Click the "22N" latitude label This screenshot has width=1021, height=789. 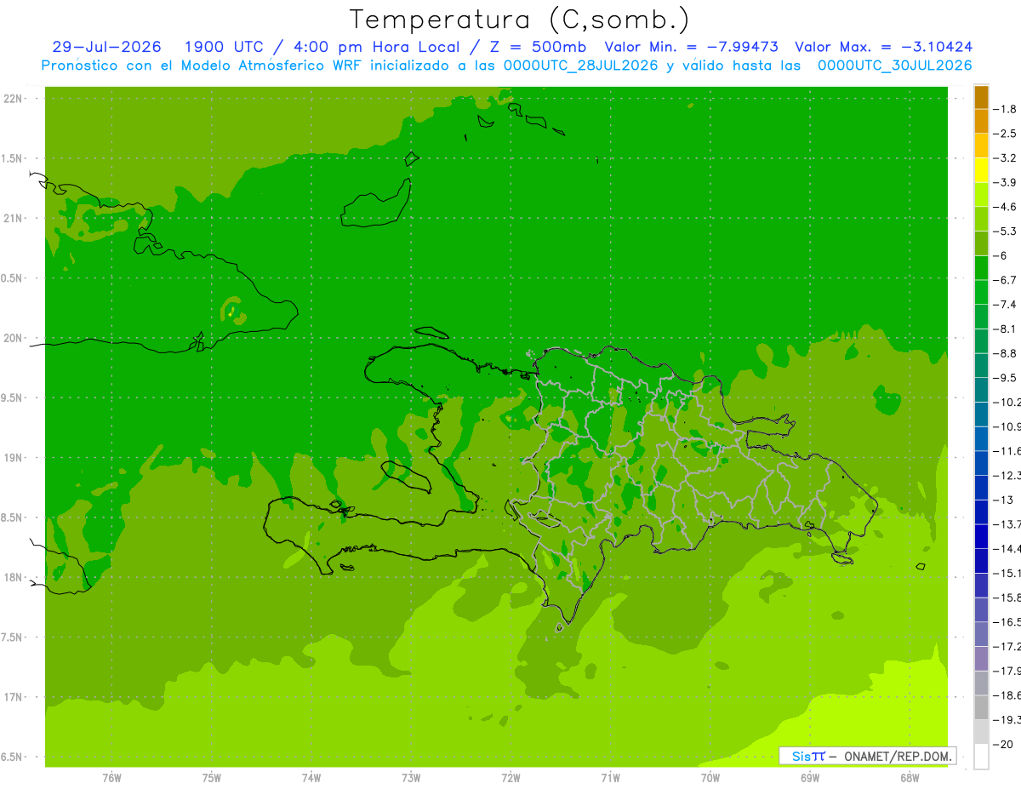click(x=14, y=99)
